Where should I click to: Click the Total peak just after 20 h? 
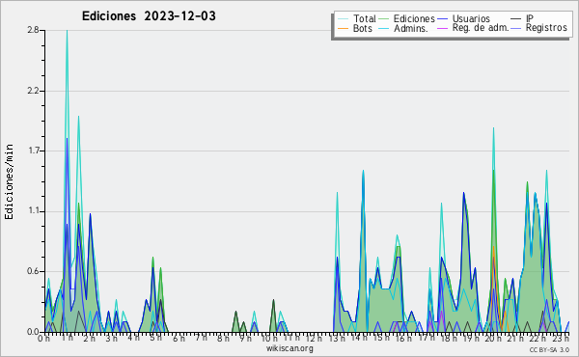pos(493,129)
